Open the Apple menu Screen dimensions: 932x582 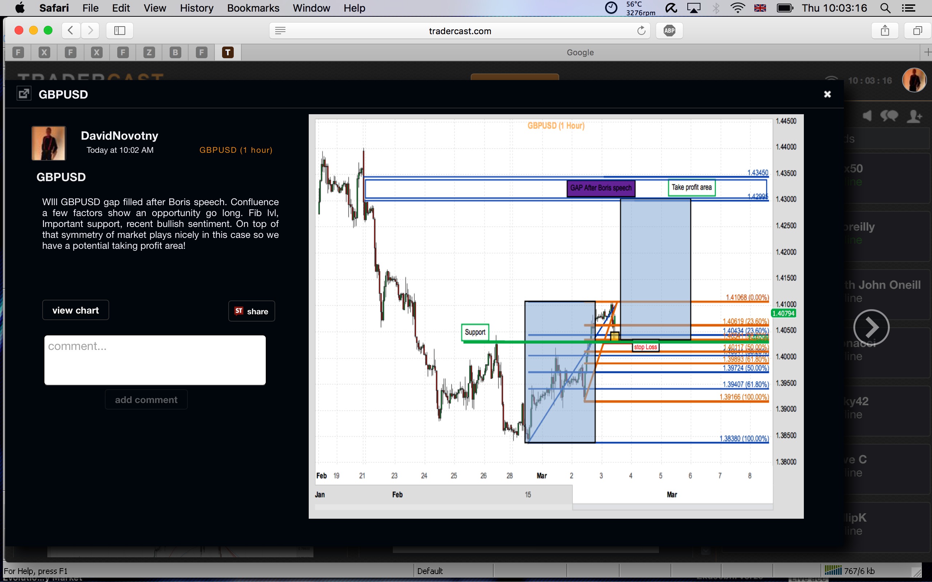(20, 8)
